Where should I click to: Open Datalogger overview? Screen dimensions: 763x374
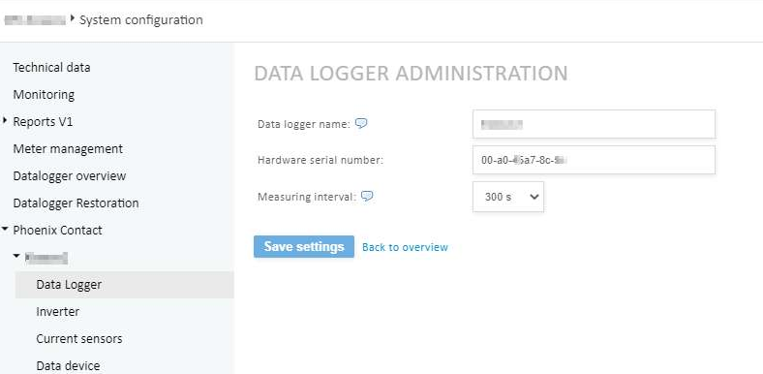click(70, 175)
